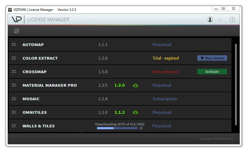The width and height of the screenshot is (248, 152).
Task: Select the OMNITILES product entry
Action: 35,112
